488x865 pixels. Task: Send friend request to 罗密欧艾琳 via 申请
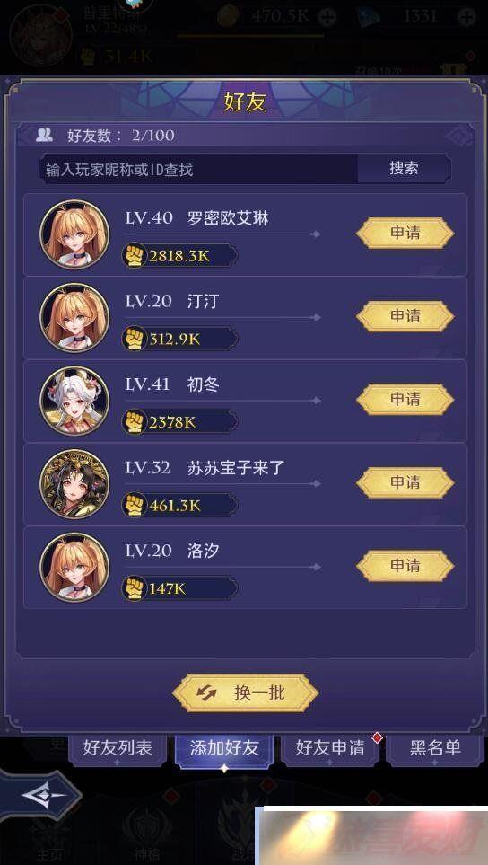click(x=405, y=233)
